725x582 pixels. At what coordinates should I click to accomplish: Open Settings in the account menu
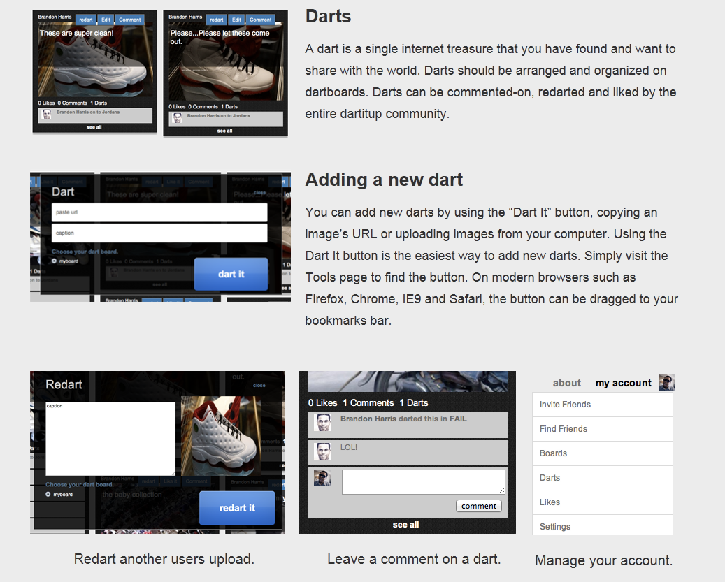pos(555,526)
